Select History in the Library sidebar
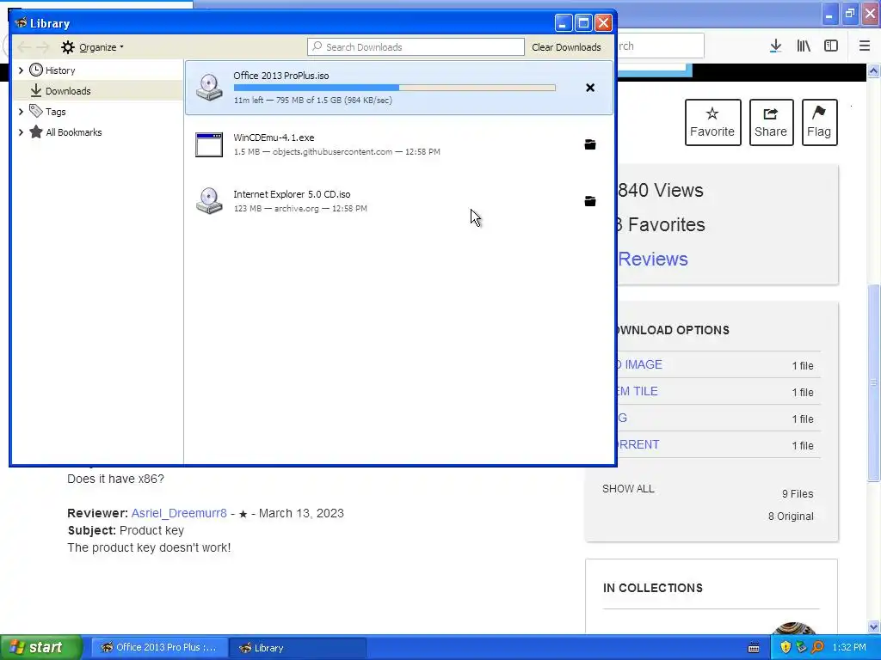Image resolution: width=881 pixels, height=660 pixels. click(x=60, y=70)
